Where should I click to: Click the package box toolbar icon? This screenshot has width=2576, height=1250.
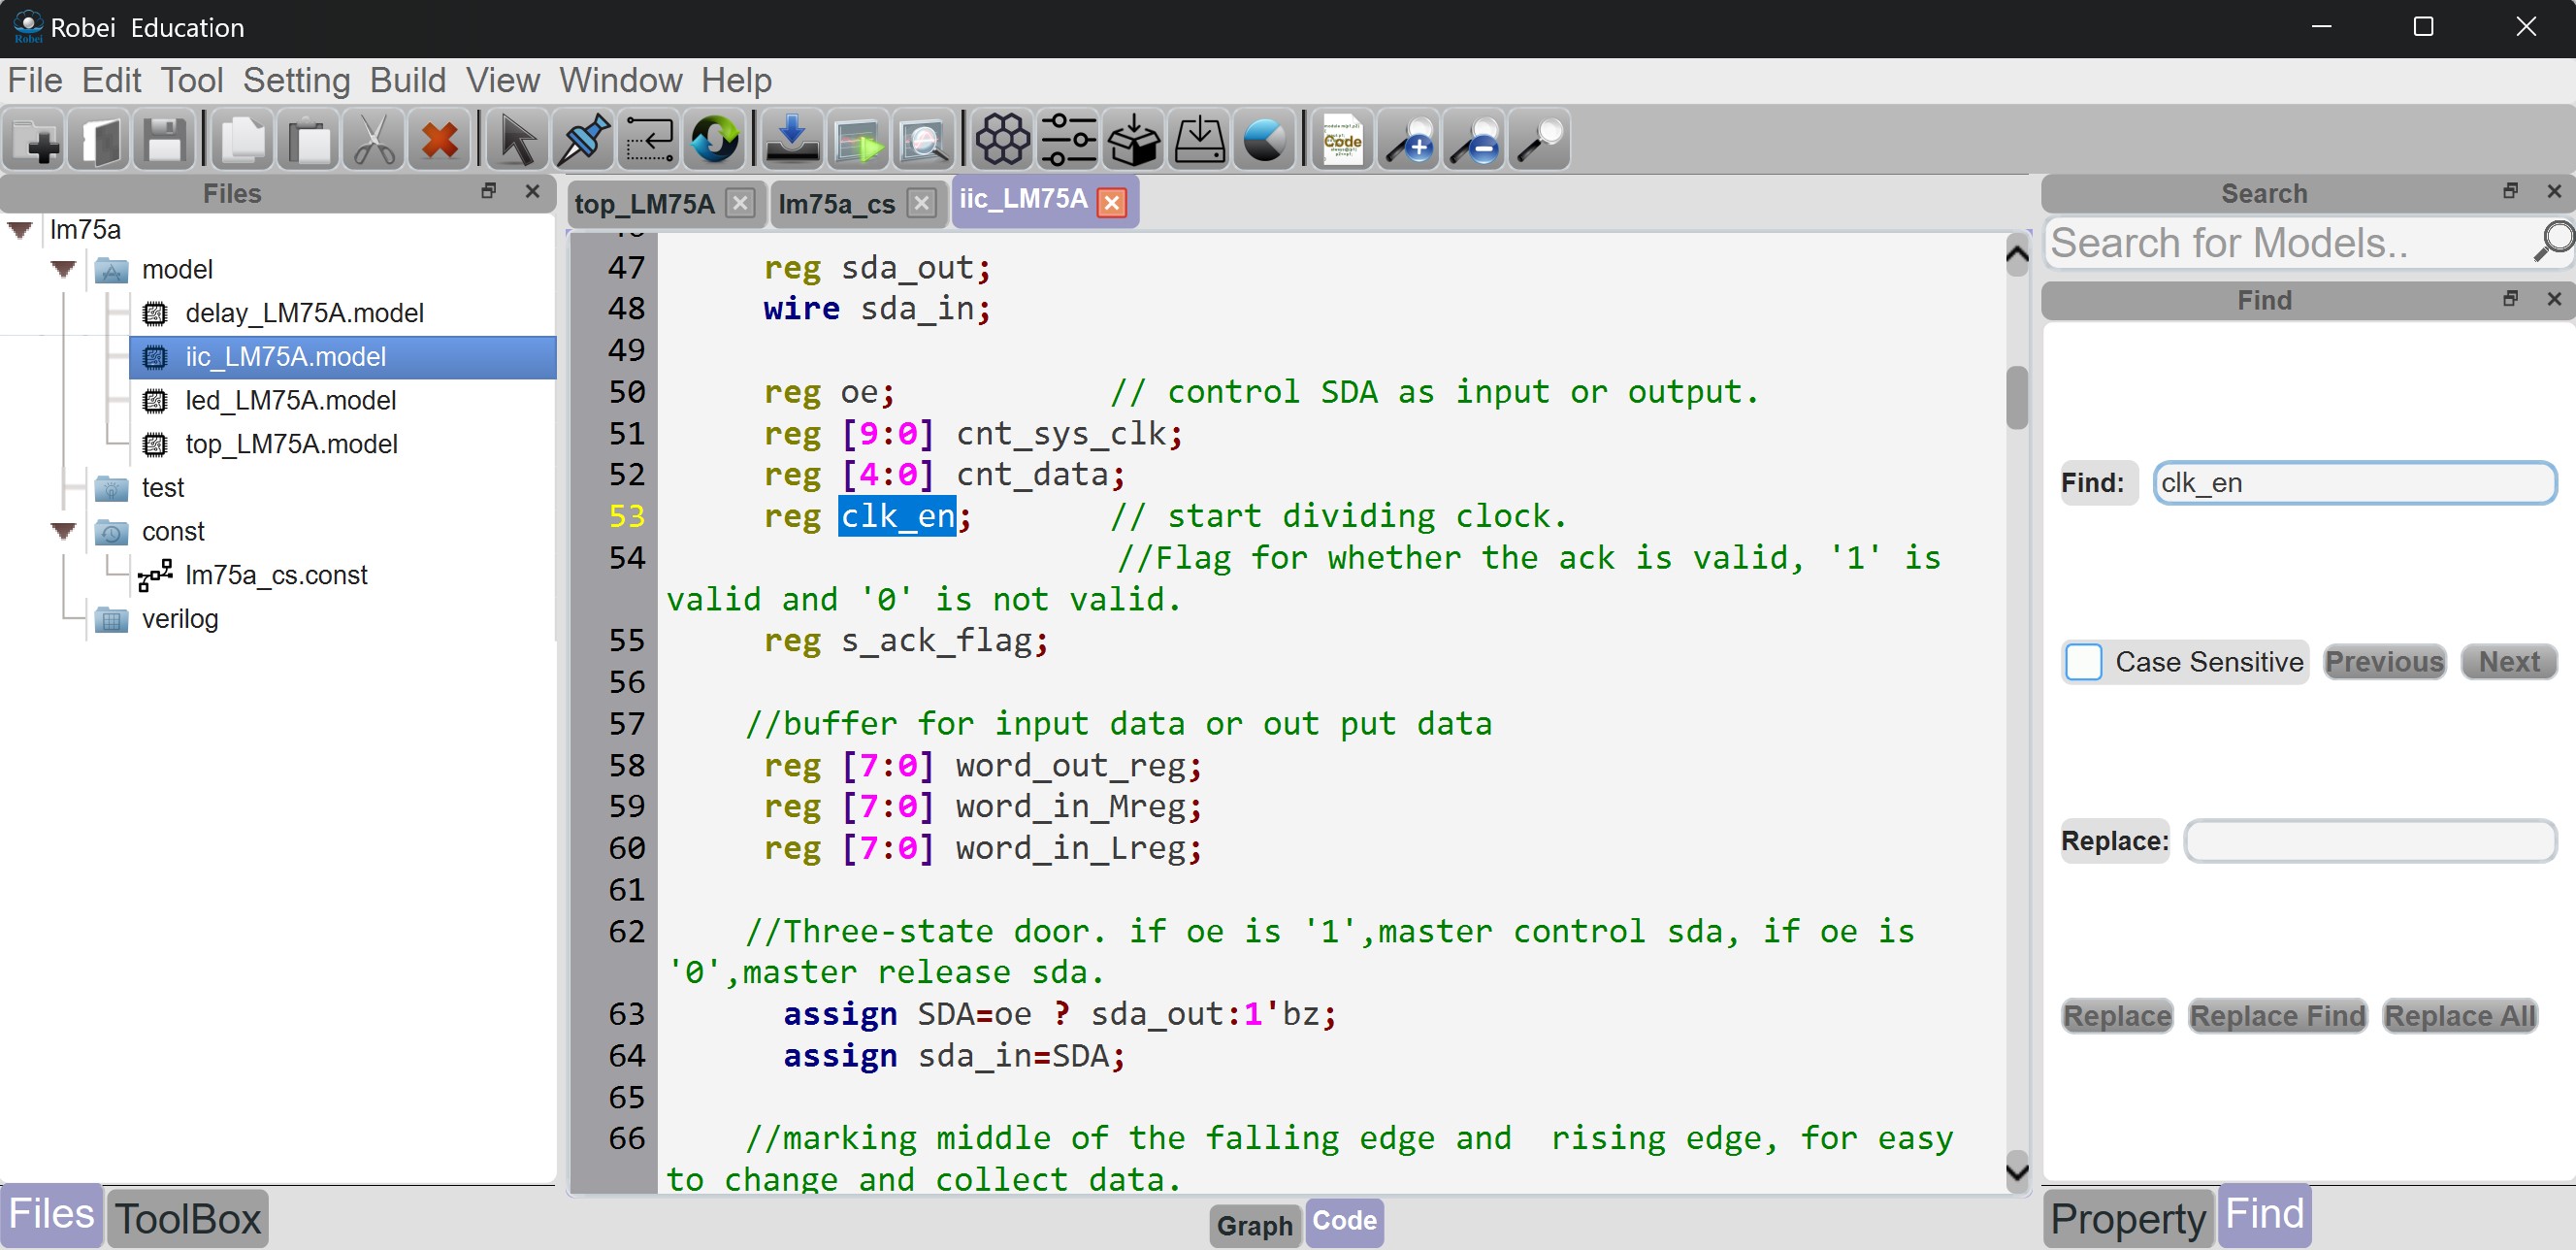(x=1134, y=140)
